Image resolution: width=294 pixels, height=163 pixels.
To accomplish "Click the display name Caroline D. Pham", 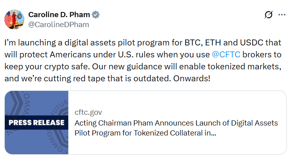I will 59,15.
